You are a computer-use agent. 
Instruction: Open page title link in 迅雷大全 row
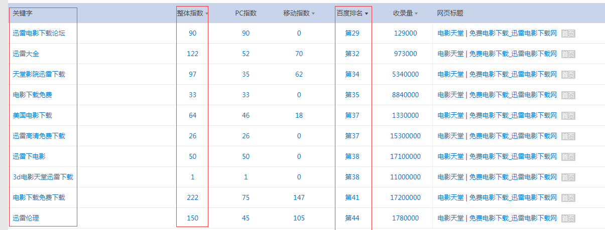coord(497,54)
